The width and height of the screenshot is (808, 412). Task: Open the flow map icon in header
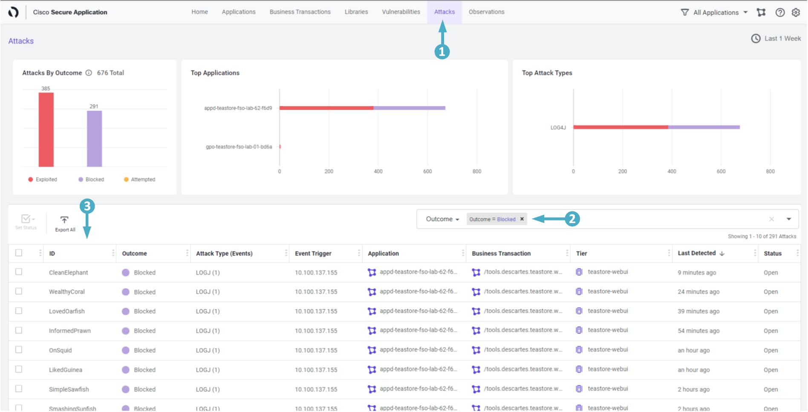pos(761,12)
